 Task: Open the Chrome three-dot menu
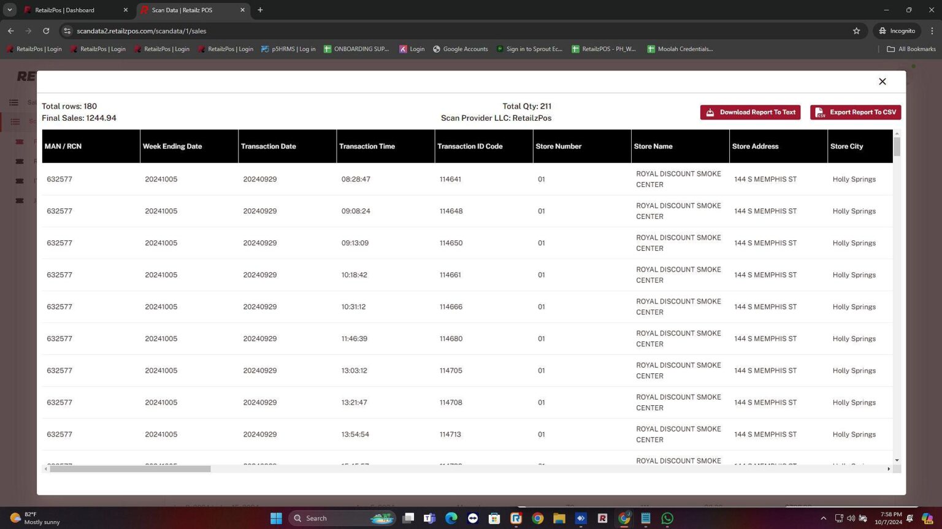(x=932, y=31)
